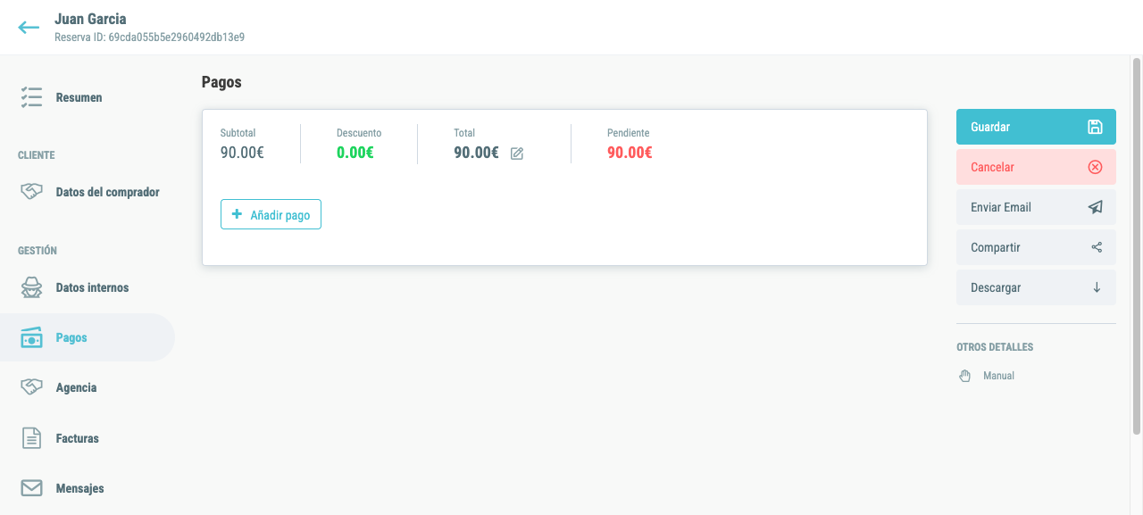Click the Reserva ID text
Image resolution: width=1143 pixels, height=515 pixels.
[x=149, y=37]
